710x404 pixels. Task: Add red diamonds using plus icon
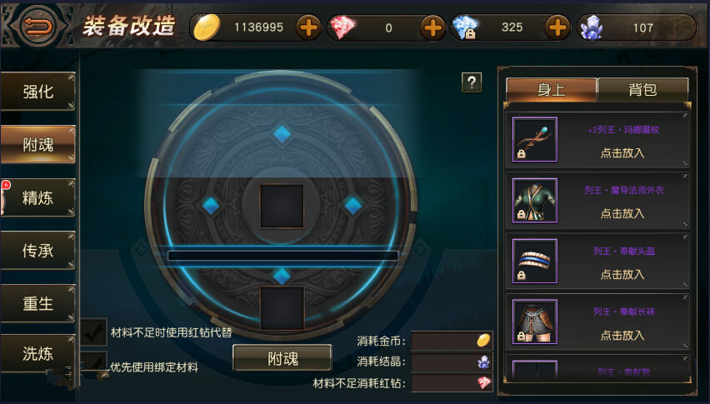point(432,27)
